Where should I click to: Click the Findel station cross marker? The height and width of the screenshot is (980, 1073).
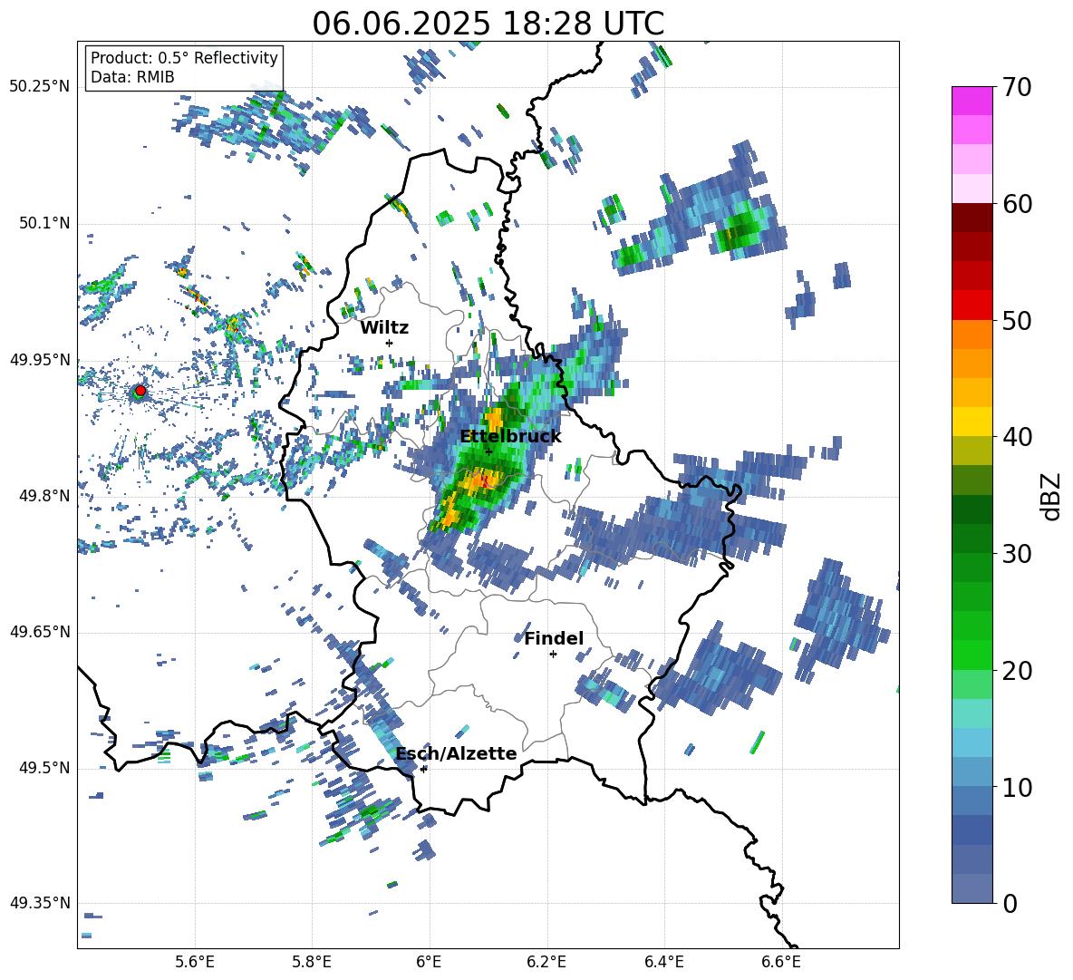pos(553,655)
